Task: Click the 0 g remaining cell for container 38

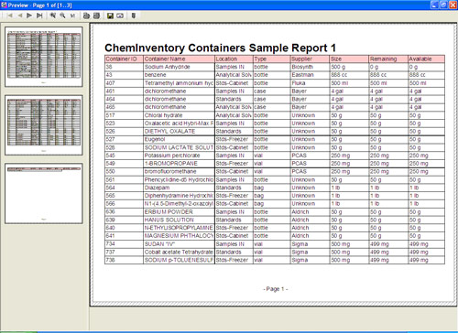Action: (388, 67)
